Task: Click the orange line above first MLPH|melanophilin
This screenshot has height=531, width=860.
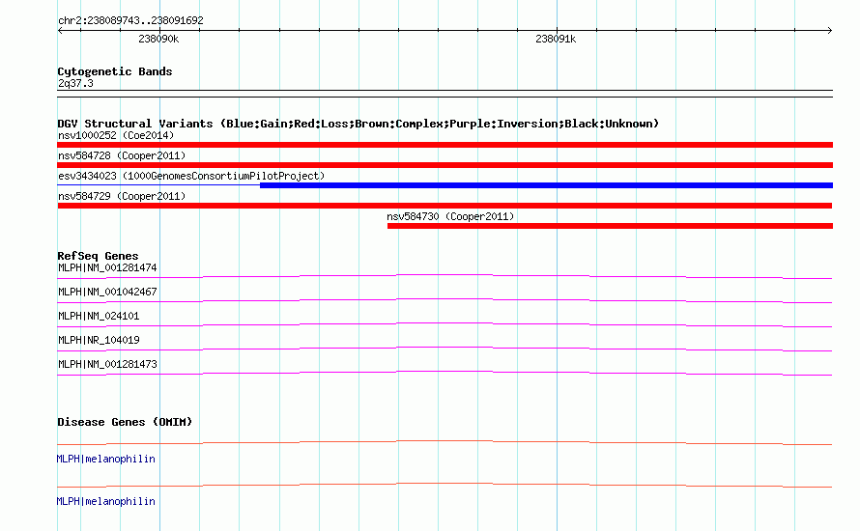Action: click(444, 442)
